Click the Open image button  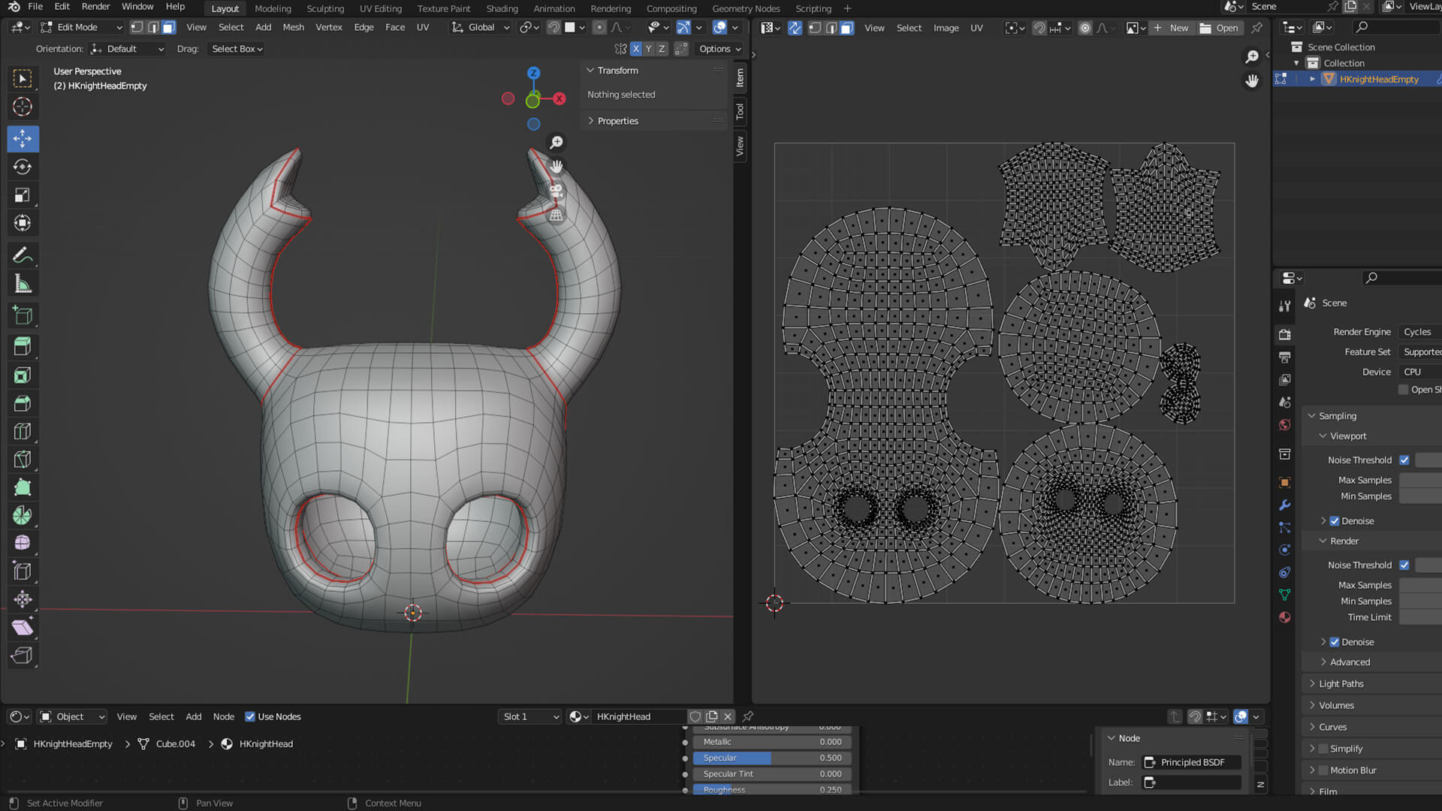coord(1219,28)
